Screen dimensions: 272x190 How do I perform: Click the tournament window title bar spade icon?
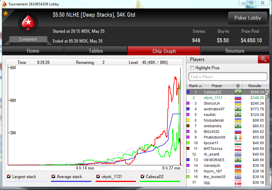click(x=4, y=4)
